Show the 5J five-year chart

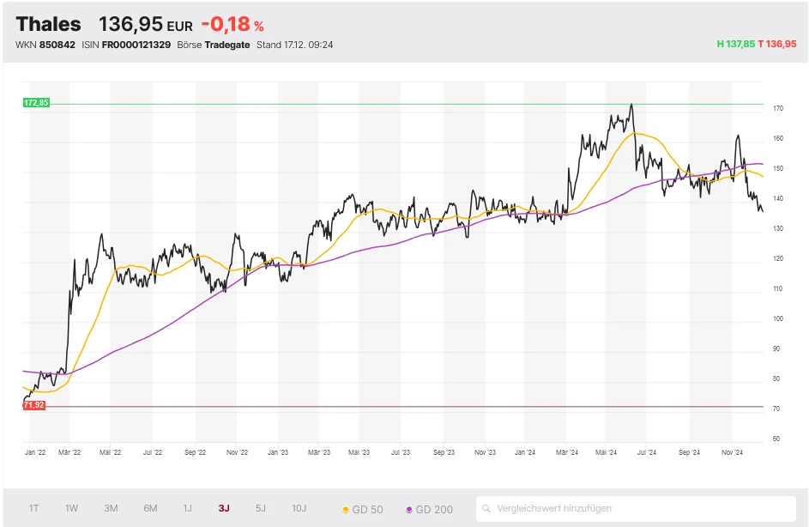click(261, 508)
